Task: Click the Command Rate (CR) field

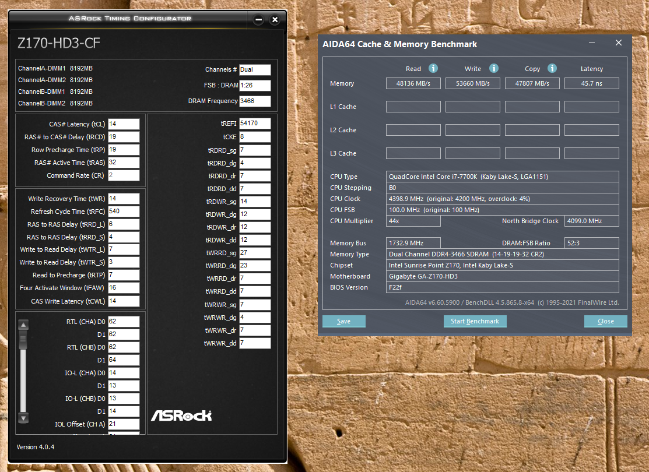Action: point(124,175)
